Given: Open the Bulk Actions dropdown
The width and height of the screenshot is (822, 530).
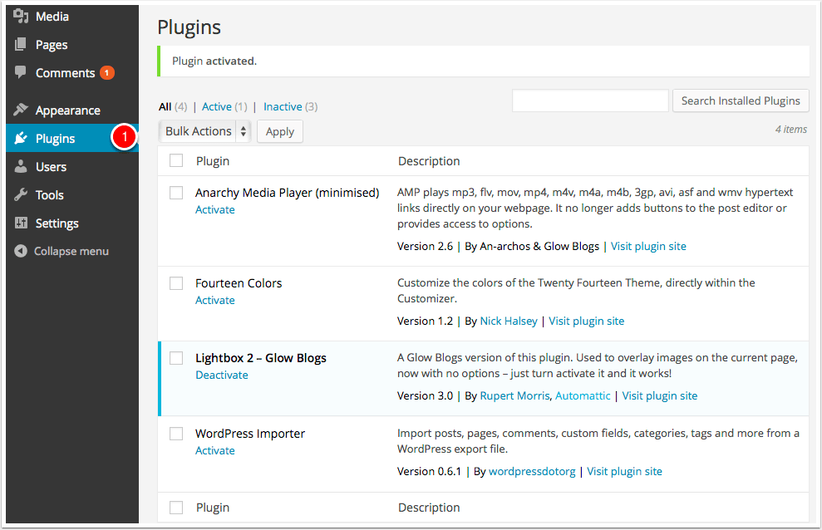Looking at the screenshot, I should point(204,130).
